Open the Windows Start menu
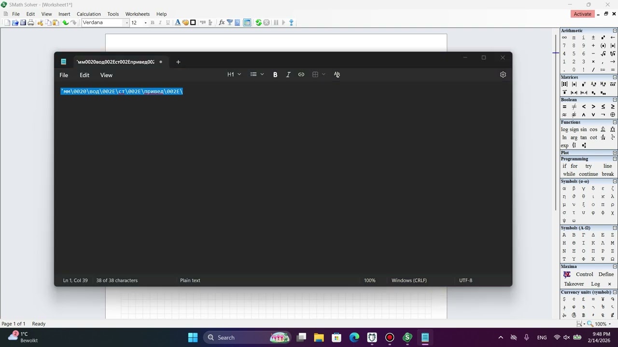 [193, 337]
